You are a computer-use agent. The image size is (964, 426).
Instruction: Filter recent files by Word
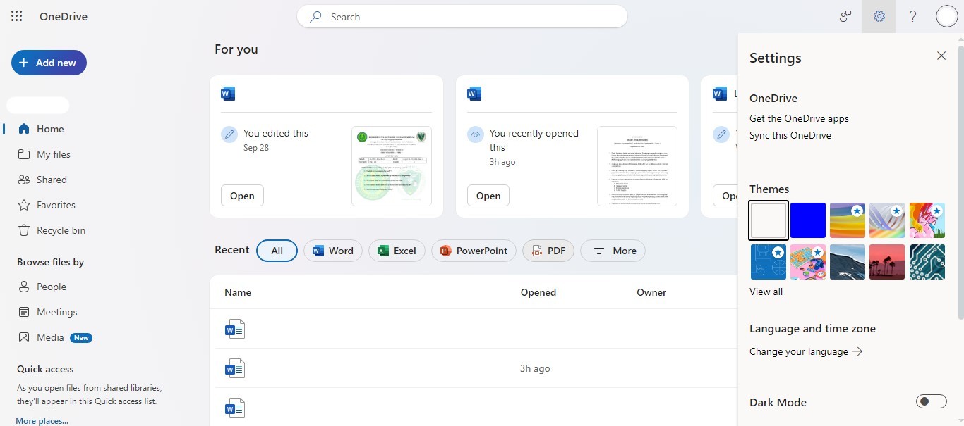point(332,250)
